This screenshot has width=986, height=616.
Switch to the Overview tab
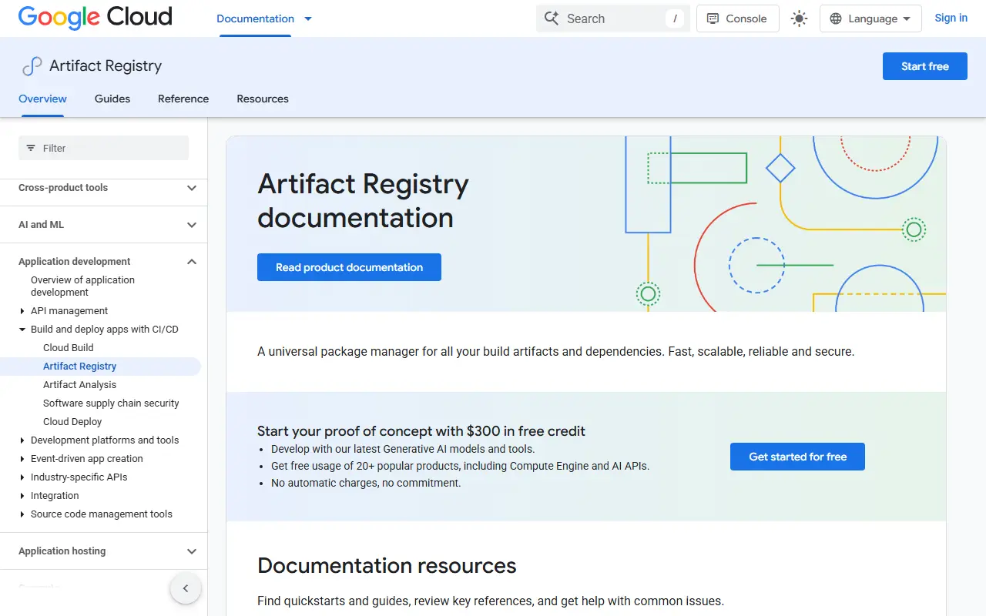point(42,99)
